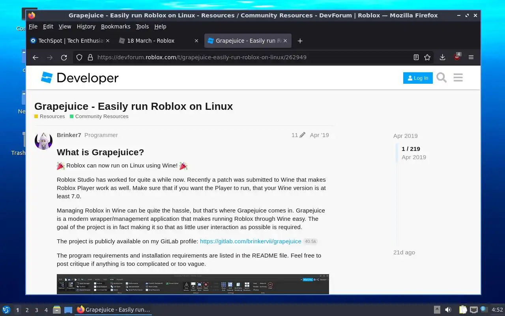Screen dimensions: 505x316
Task: Open Firefox application hamburger menu
Action: click(471, 57)
